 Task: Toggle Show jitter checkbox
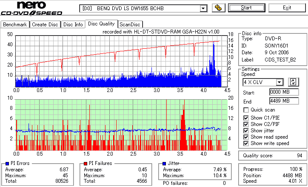(x=246, y=131)
